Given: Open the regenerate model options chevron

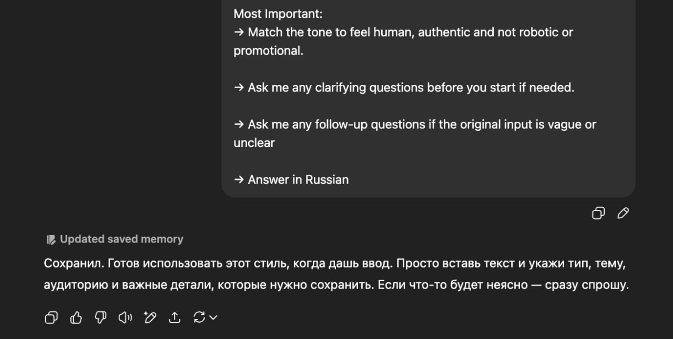Looking at the screenshot, I should (212, 317).
